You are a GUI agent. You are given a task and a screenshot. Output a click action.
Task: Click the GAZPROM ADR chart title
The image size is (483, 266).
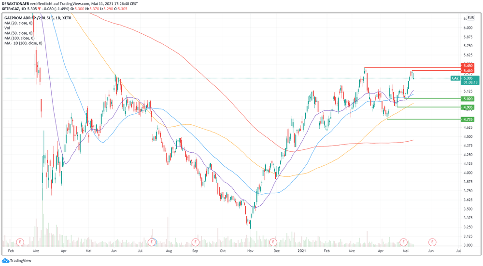[38, 18]
